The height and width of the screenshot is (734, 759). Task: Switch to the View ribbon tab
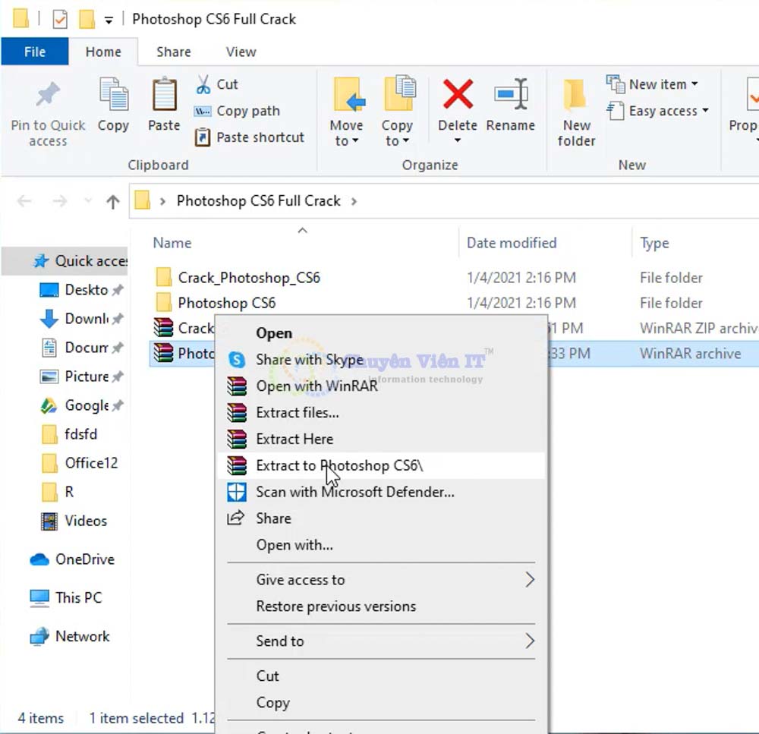[x=241, y=52]
